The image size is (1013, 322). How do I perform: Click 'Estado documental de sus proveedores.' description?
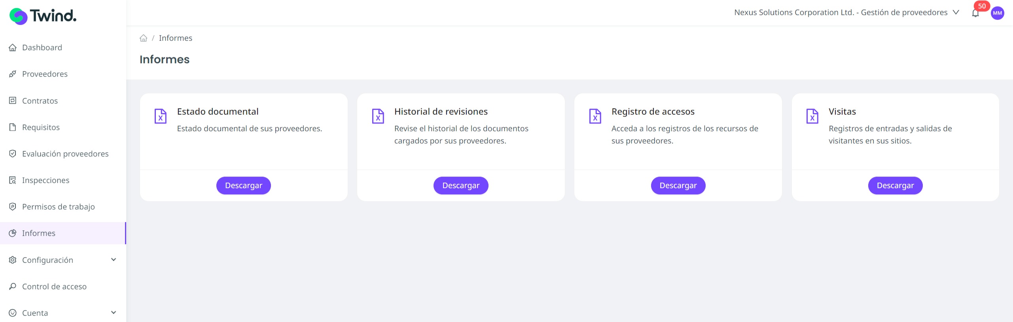tap(250, 128)
